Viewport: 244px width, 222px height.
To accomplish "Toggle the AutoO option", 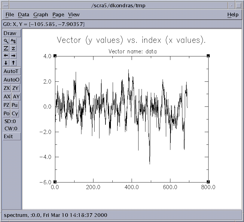I will pos(12,80).
